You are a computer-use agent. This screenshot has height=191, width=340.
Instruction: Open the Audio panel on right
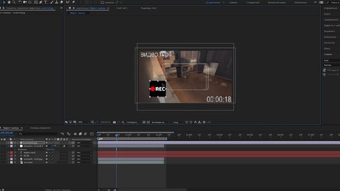click(327, 14)
